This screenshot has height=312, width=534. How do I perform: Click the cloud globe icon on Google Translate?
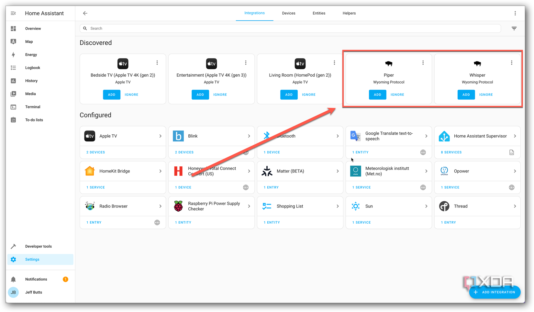coord(423,152)
